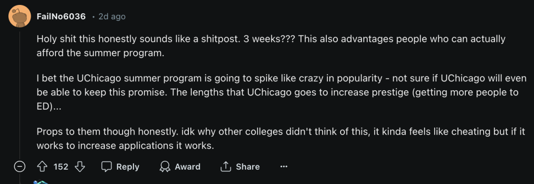Image resolution: width=534 pixels, height=184 pixels.
Task: Upvote the comment by FailNo6036
Action: pyautogui.click(x=42, y=167)
